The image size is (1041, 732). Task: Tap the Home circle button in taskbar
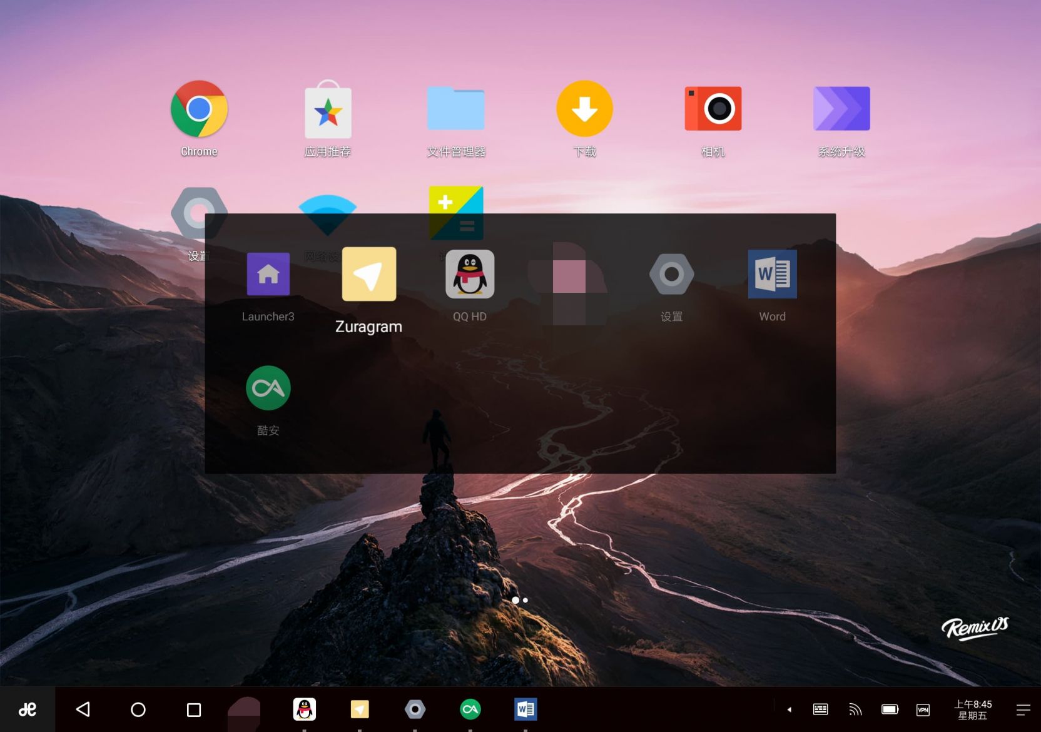coord(138,709)
